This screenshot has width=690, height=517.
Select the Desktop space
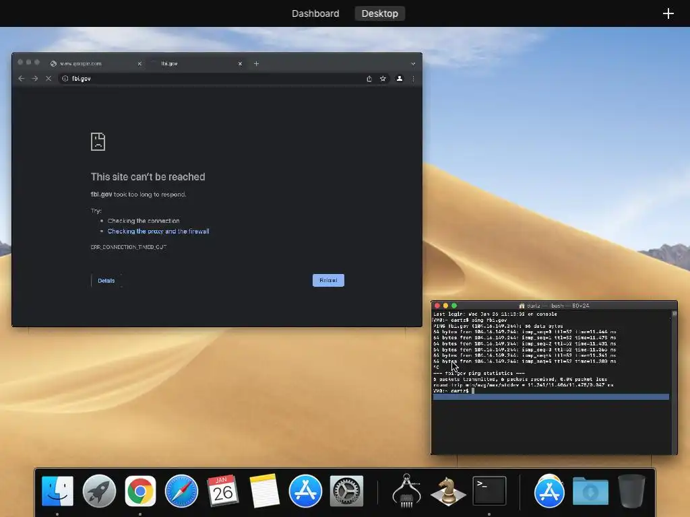pos(380,13)
